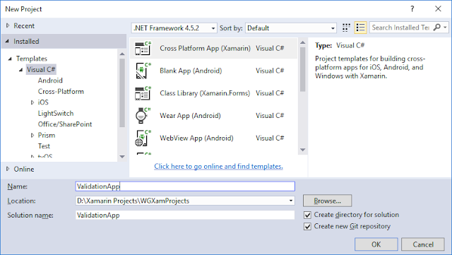
Task: Toggle Create new Git repository checkbox
Action: 308,227
